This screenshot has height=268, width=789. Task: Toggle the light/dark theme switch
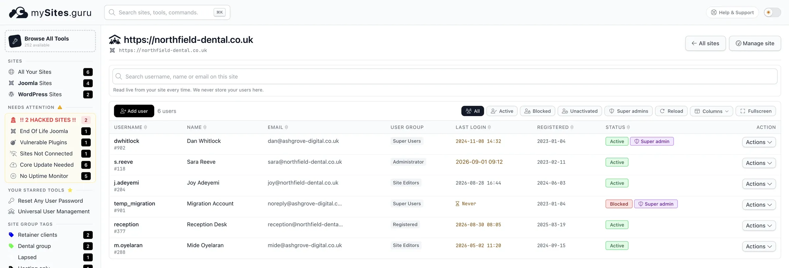[x=772, y=12]
